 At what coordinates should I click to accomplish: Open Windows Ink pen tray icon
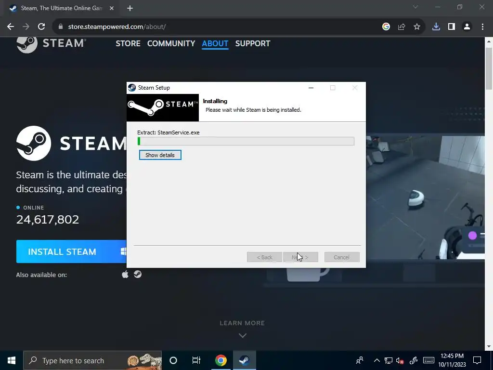click(x=414, y=360)
